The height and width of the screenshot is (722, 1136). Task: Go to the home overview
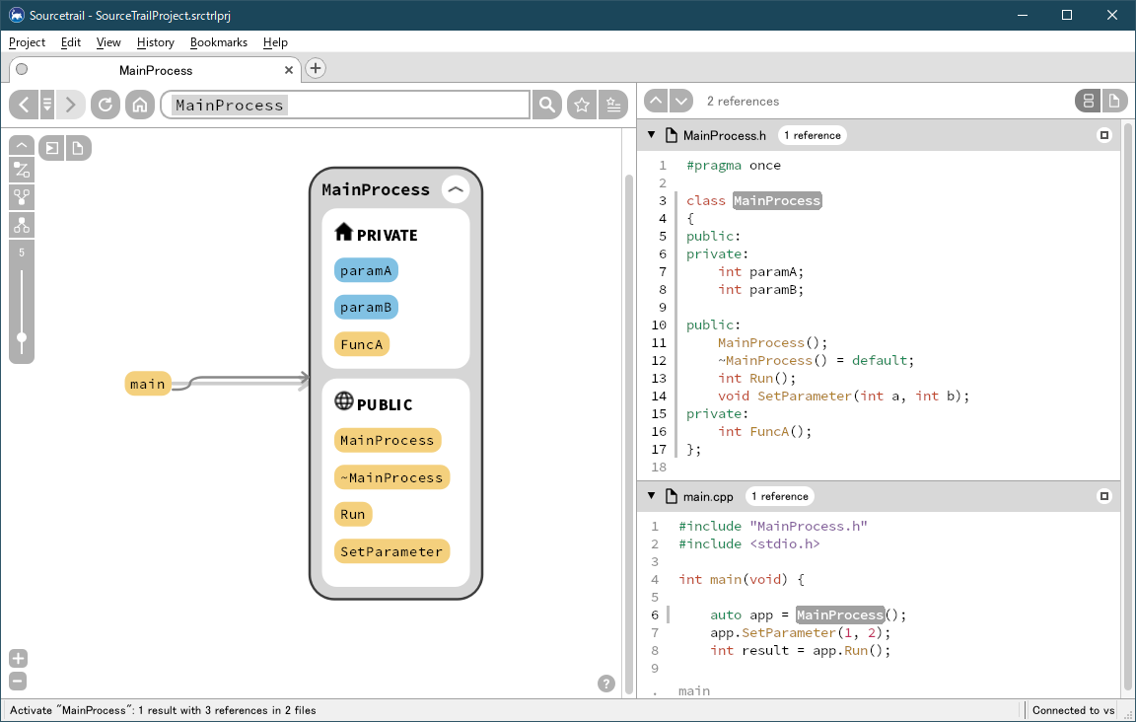point(139,105)
